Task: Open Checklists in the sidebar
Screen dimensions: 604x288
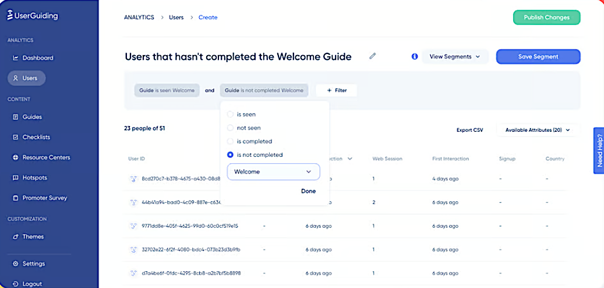Action: click(31, 137)
